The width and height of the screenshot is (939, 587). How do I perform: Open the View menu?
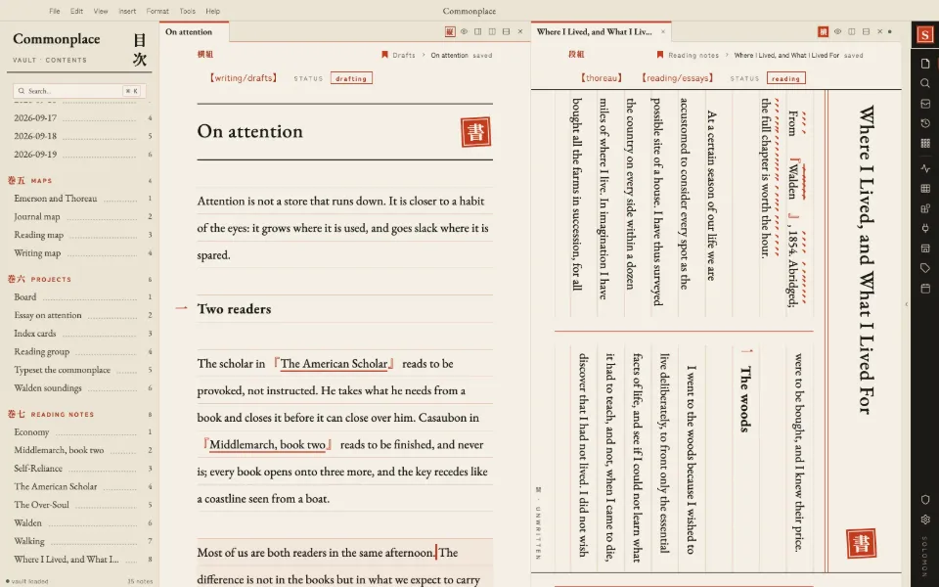coord(101,11)
